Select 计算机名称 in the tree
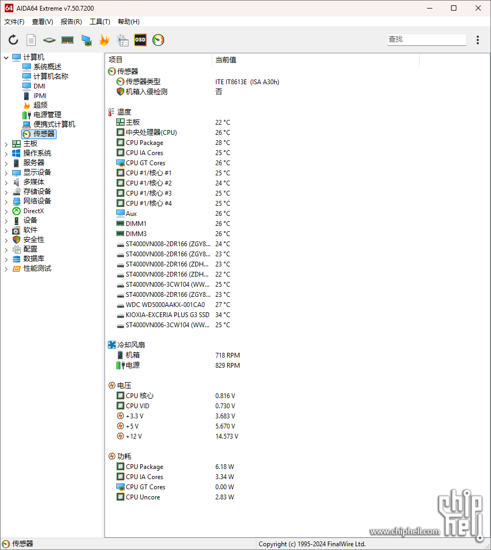The width and height of the screenshot is (491, 550). tap(51, 76)
